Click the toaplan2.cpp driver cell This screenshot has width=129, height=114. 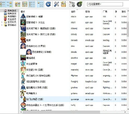point(91,82)
